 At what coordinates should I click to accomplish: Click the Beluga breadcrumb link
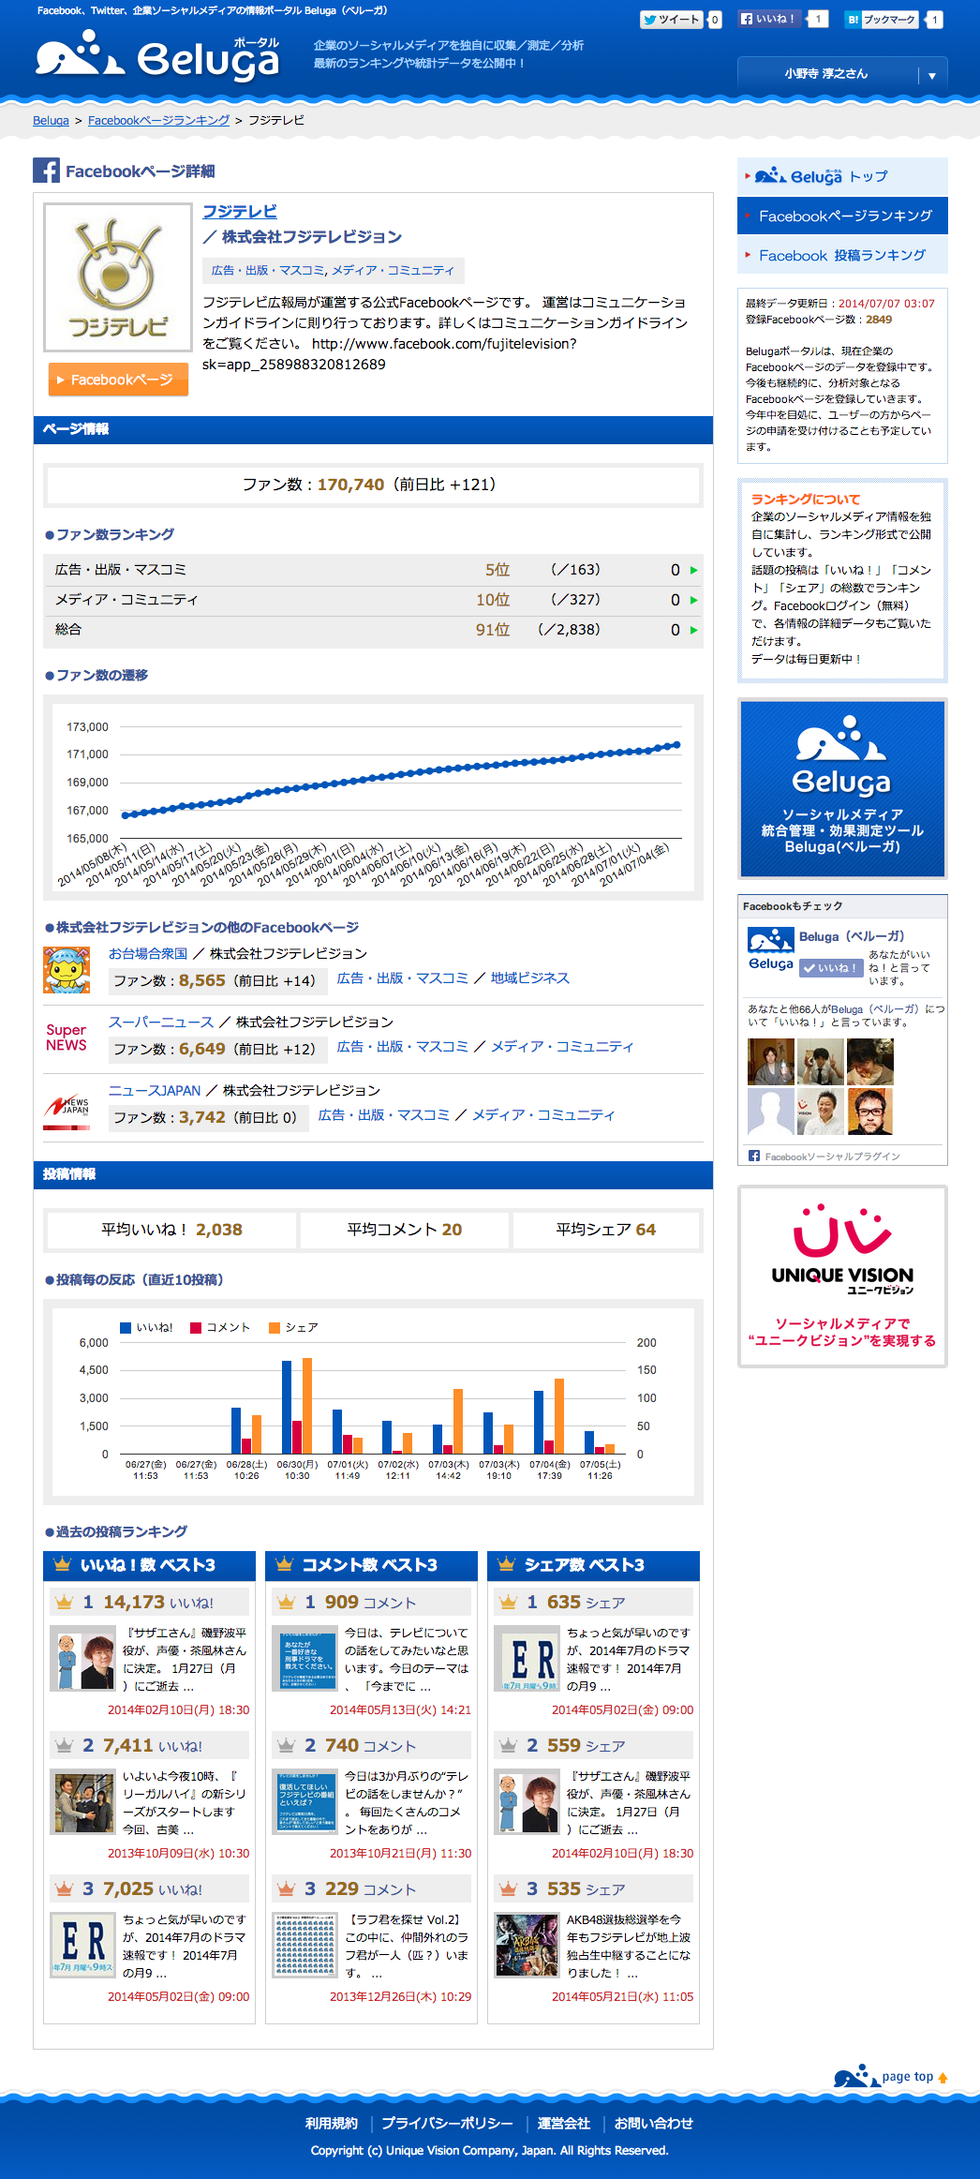click(x=51, y=121)
